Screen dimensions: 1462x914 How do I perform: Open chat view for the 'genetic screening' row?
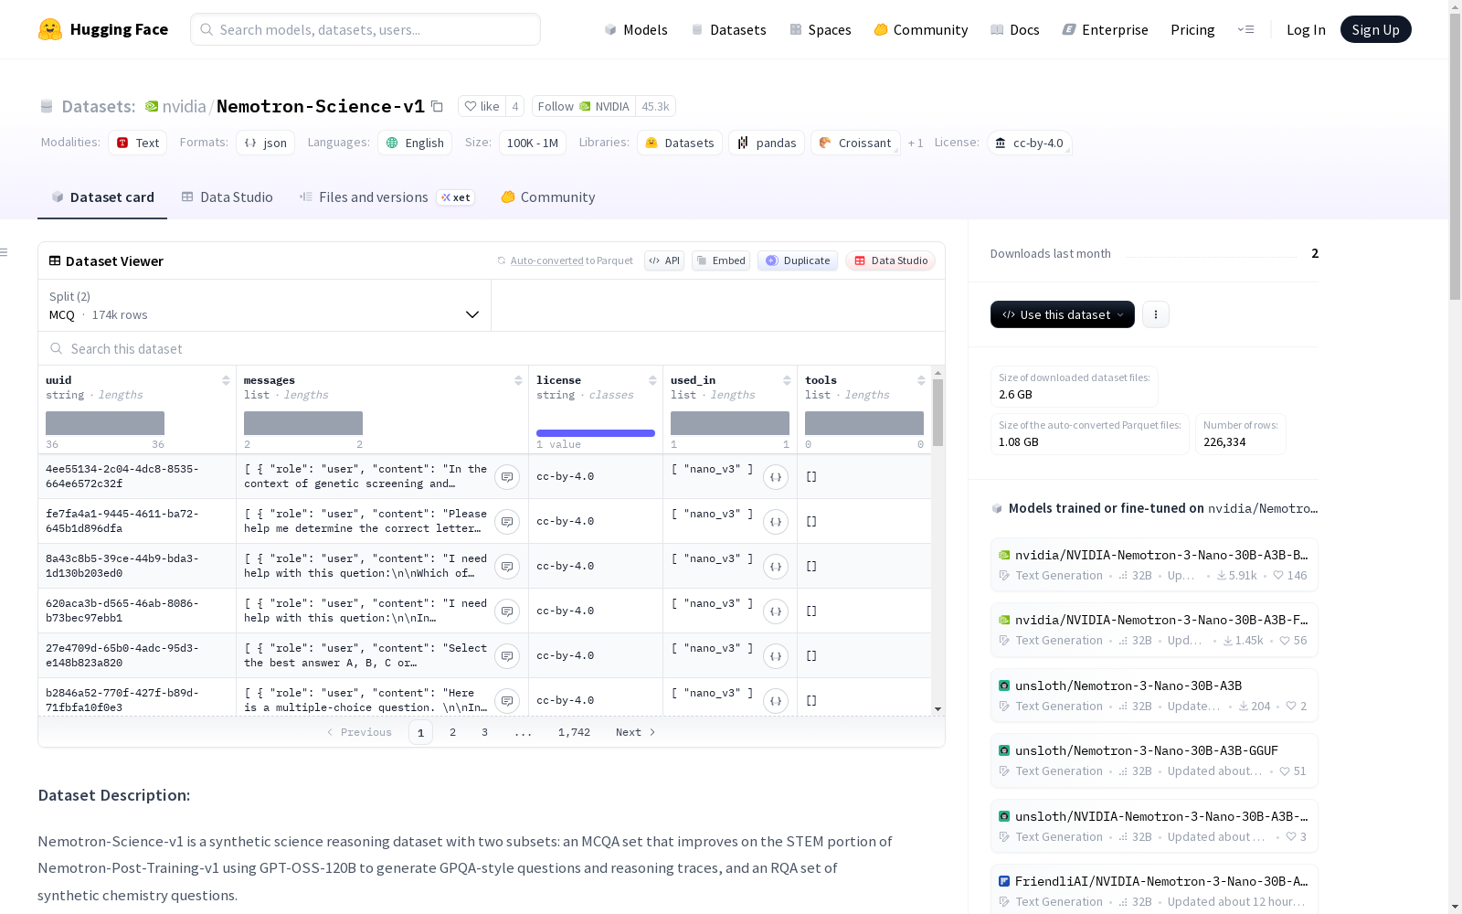pyautogui.click(x=507, y=476)
